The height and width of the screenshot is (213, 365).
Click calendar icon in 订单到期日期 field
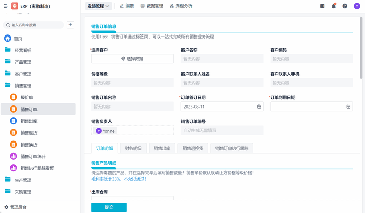(348, 106)
